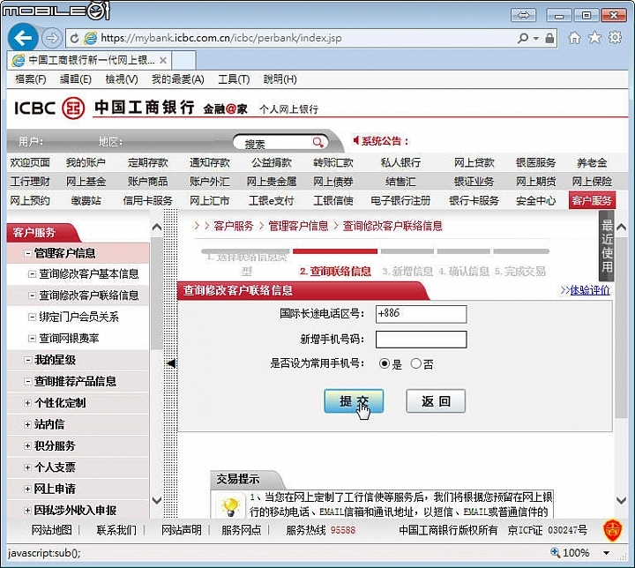Select 否 for common mobile number

(x=416, y=363)
